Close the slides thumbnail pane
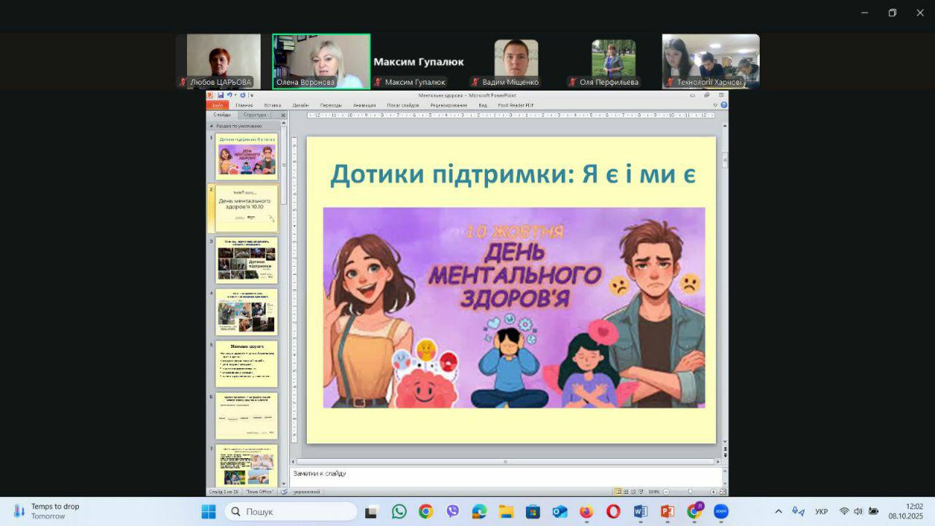The height and width of the screenshot is (526, 935). [x=283, y=115]
